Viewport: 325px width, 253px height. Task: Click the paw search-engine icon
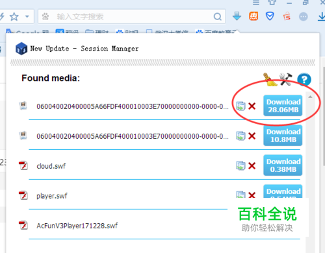click(45, 16)
